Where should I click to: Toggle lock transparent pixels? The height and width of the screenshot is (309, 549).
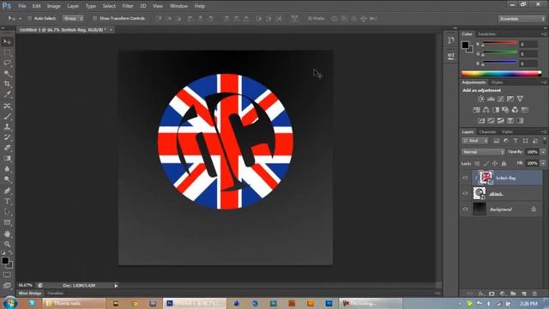click(x=477, y=164)
